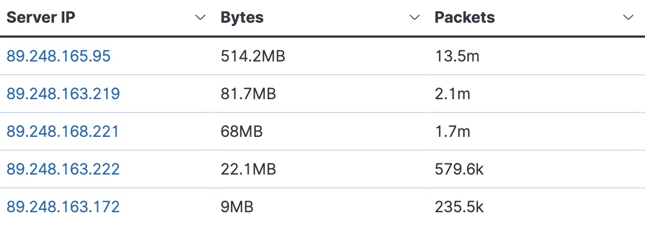Select the 9MB bytes cell

320,207
